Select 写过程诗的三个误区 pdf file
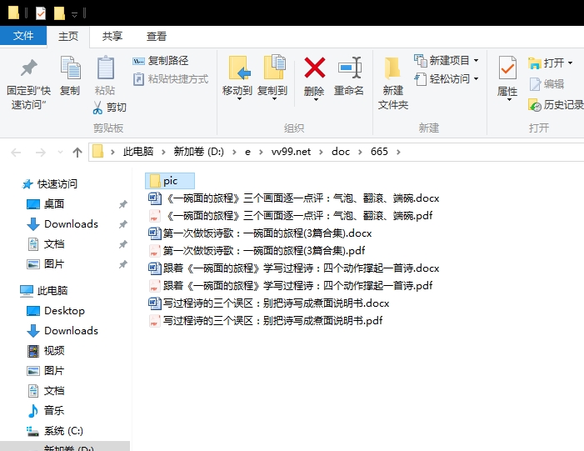584x451 pixels. click(265, 321)
